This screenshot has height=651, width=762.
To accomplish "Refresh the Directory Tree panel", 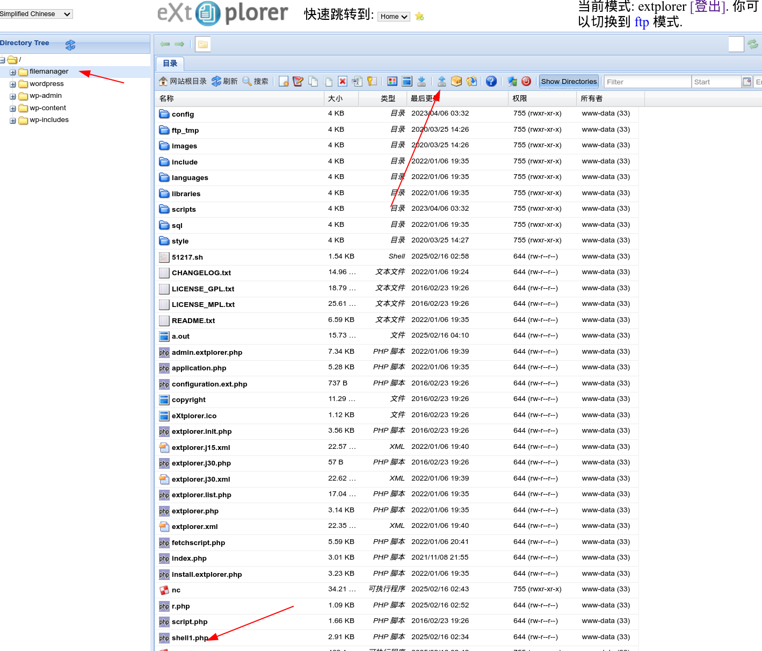I will [70, 45].
